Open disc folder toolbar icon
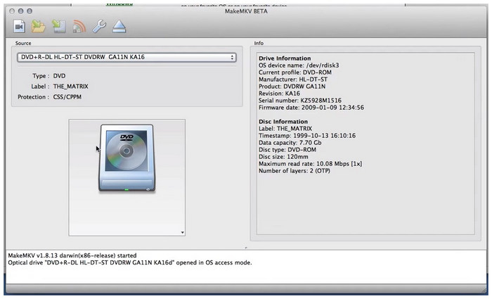The image size is (492, 299). point(38,27)
